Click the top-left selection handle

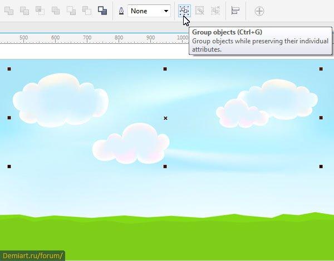[x=9, y=69]
